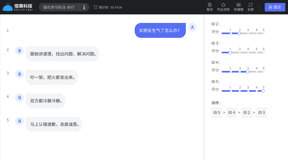Set ID 5 score slider to 1

[x=231, y=91]
